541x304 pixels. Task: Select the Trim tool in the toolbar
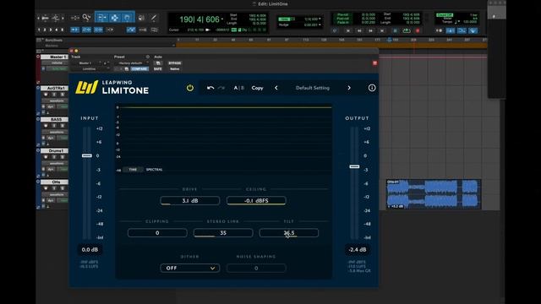point(101,18)
